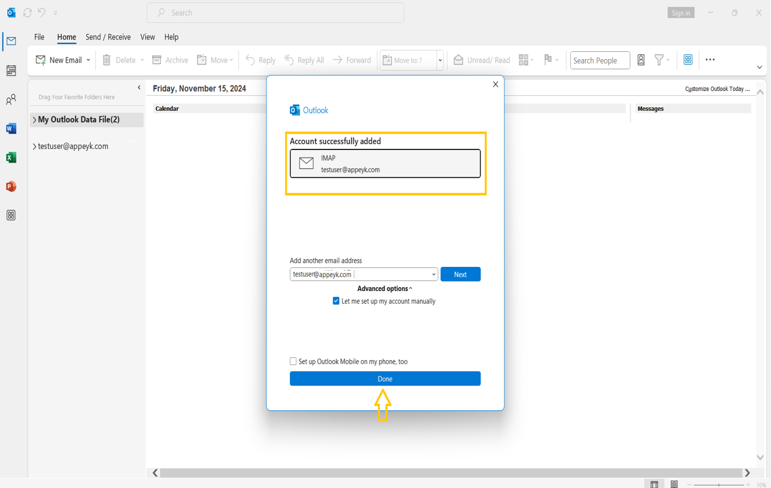Open More Apps grid in sidebar
The width and height of the screenshot is (771, 488).
coord(11,215)
